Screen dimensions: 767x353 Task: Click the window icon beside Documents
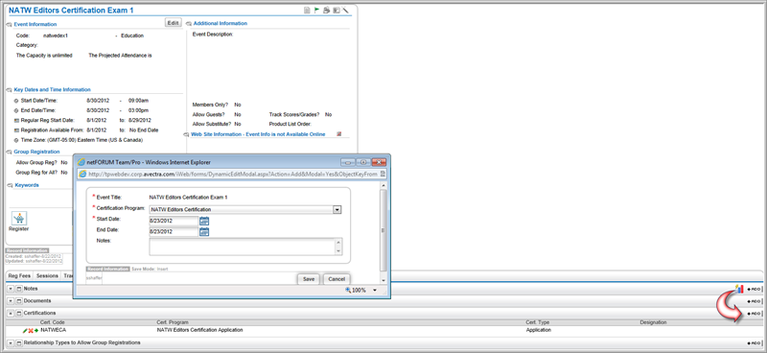tap(19, 301)
